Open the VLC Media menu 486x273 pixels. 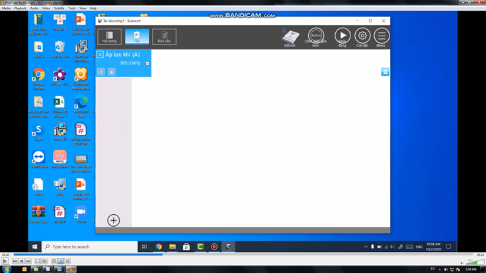tap(6, 9)
